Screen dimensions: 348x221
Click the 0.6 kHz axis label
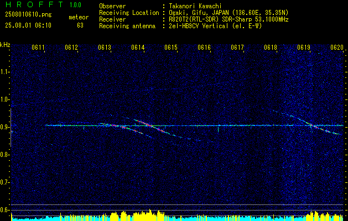coord(4,210)
